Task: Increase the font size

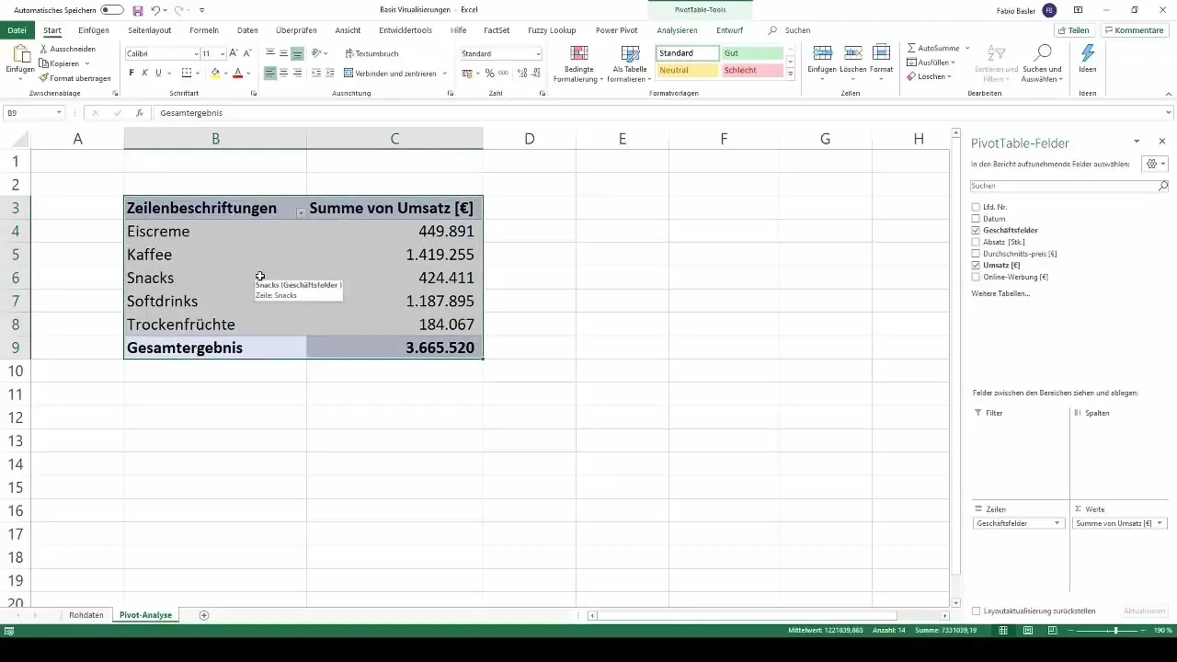Action: 234,53
